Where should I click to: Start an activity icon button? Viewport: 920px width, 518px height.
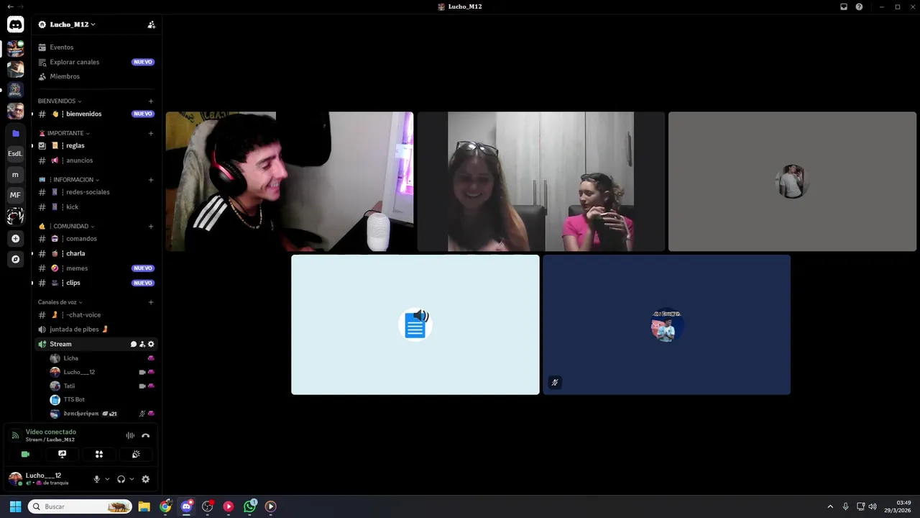pos(99,454)
